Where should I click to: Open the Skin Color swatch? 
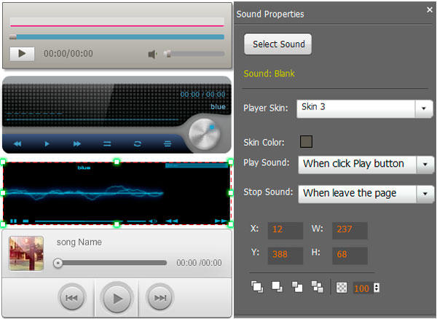(307, 141)
